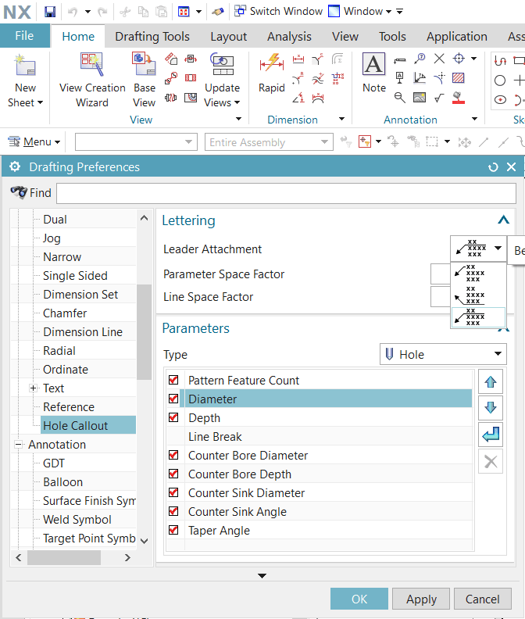Open the View Creation Wizard
Image resolution: width=525 pixels, height=619 pixels.
tap(92, 64)
